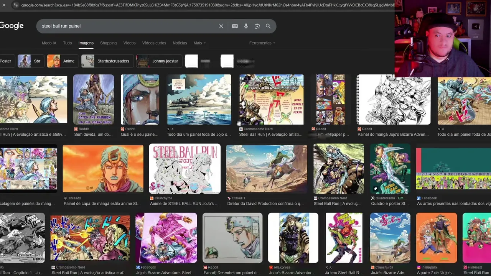Open the desert horse rider OtakuPT image
The height and width of the screenshot is (276, 491).
pos(267,169)
